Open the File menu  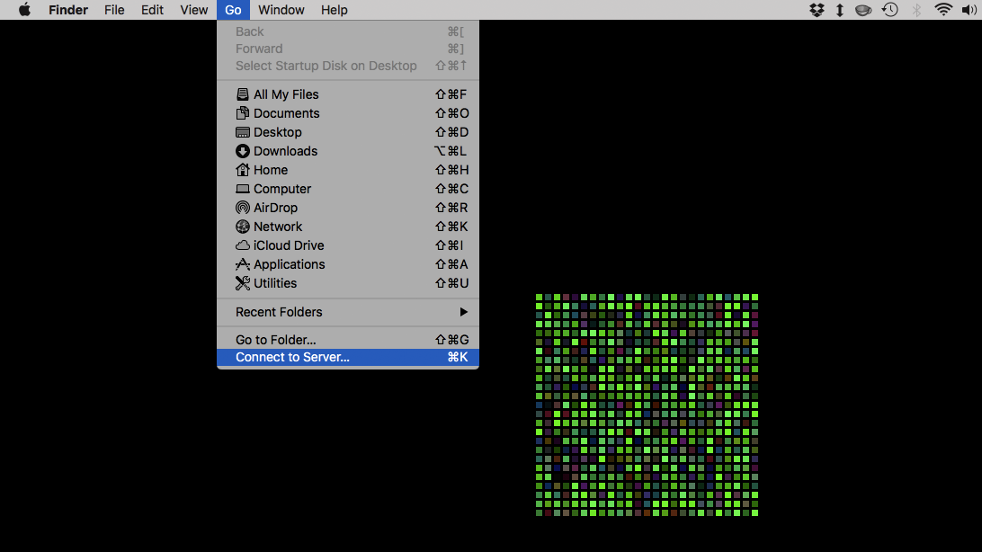pos(114,10)
